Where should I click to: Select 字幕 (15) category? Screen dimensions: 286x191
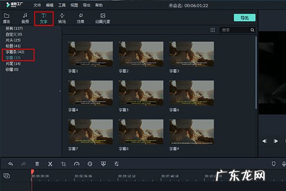click(13, 58)
